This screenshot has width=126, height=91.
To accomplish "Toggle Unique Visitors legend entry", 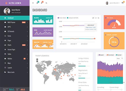I will click(73, 18).
